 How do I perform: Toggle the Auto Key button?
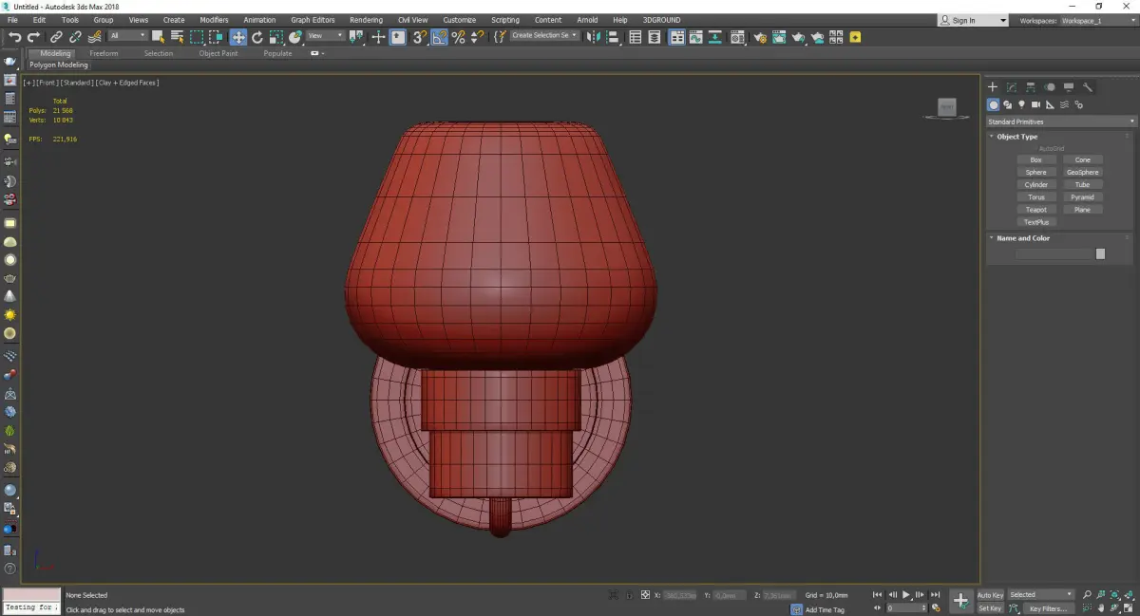tap(990, 595)
